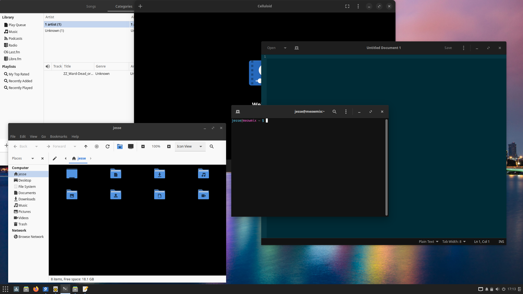Search for files in file manager
The height and width of the screenshot is (294, 523).
212,146
